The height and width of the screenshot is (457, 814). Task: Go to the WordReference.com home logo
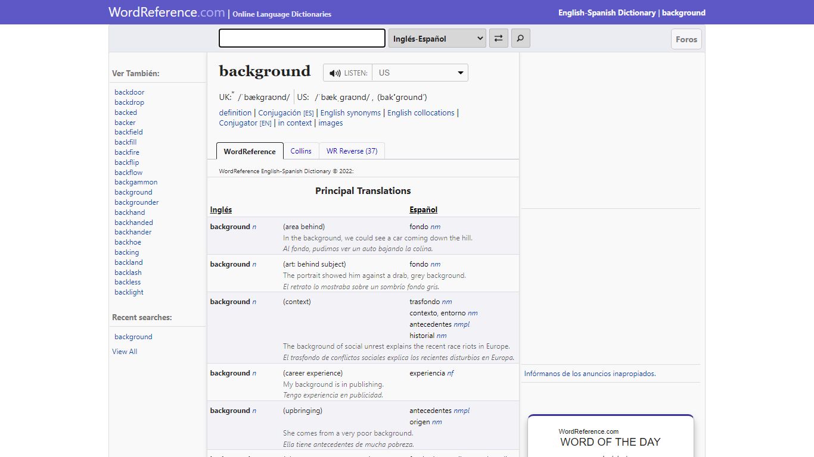[x=167, y=12]
